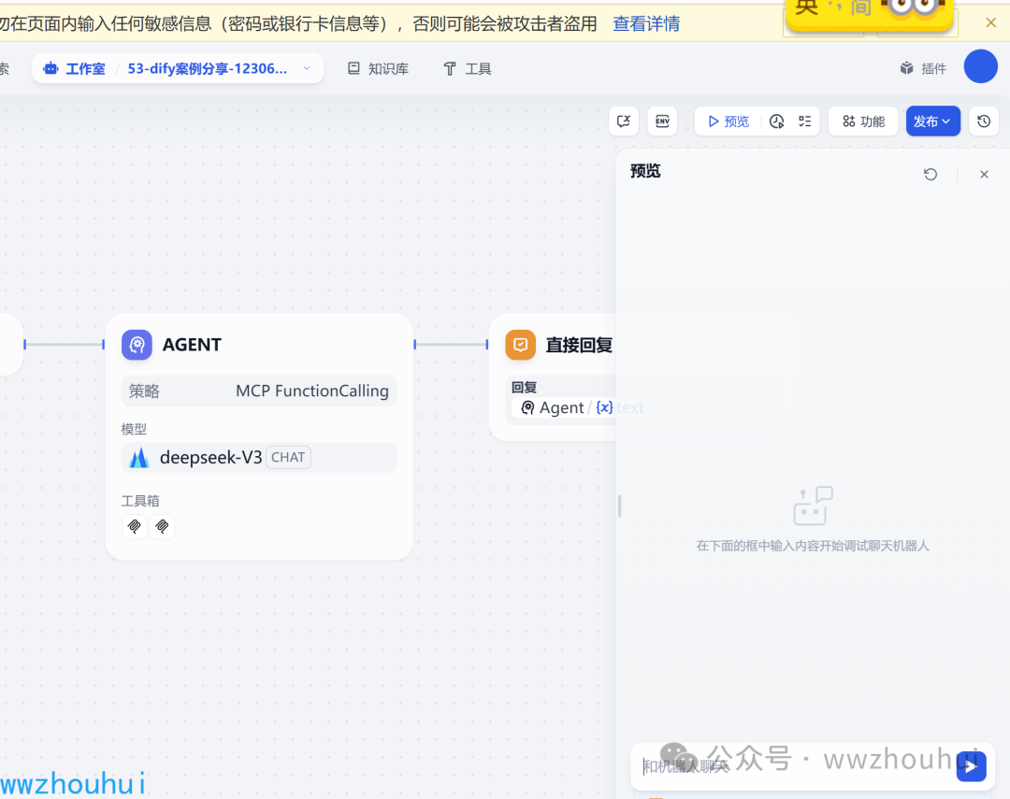Open the 功能 features button
The image size is (1010, 799).
863,121
